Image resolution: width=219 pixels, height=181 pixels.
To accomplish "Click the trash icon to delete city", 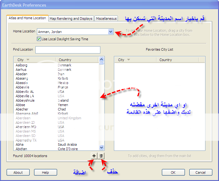I will pos(101,156).
